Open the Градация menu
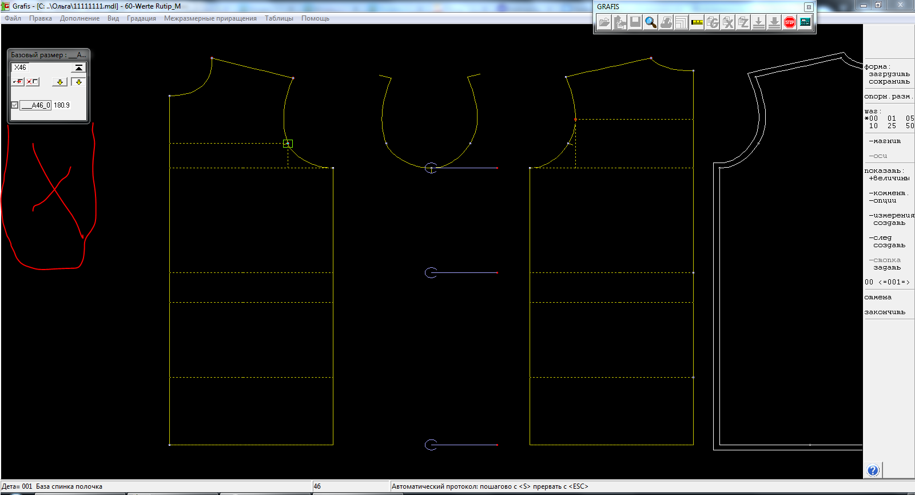This screenshot has height=495, width=915. [141, 18]
